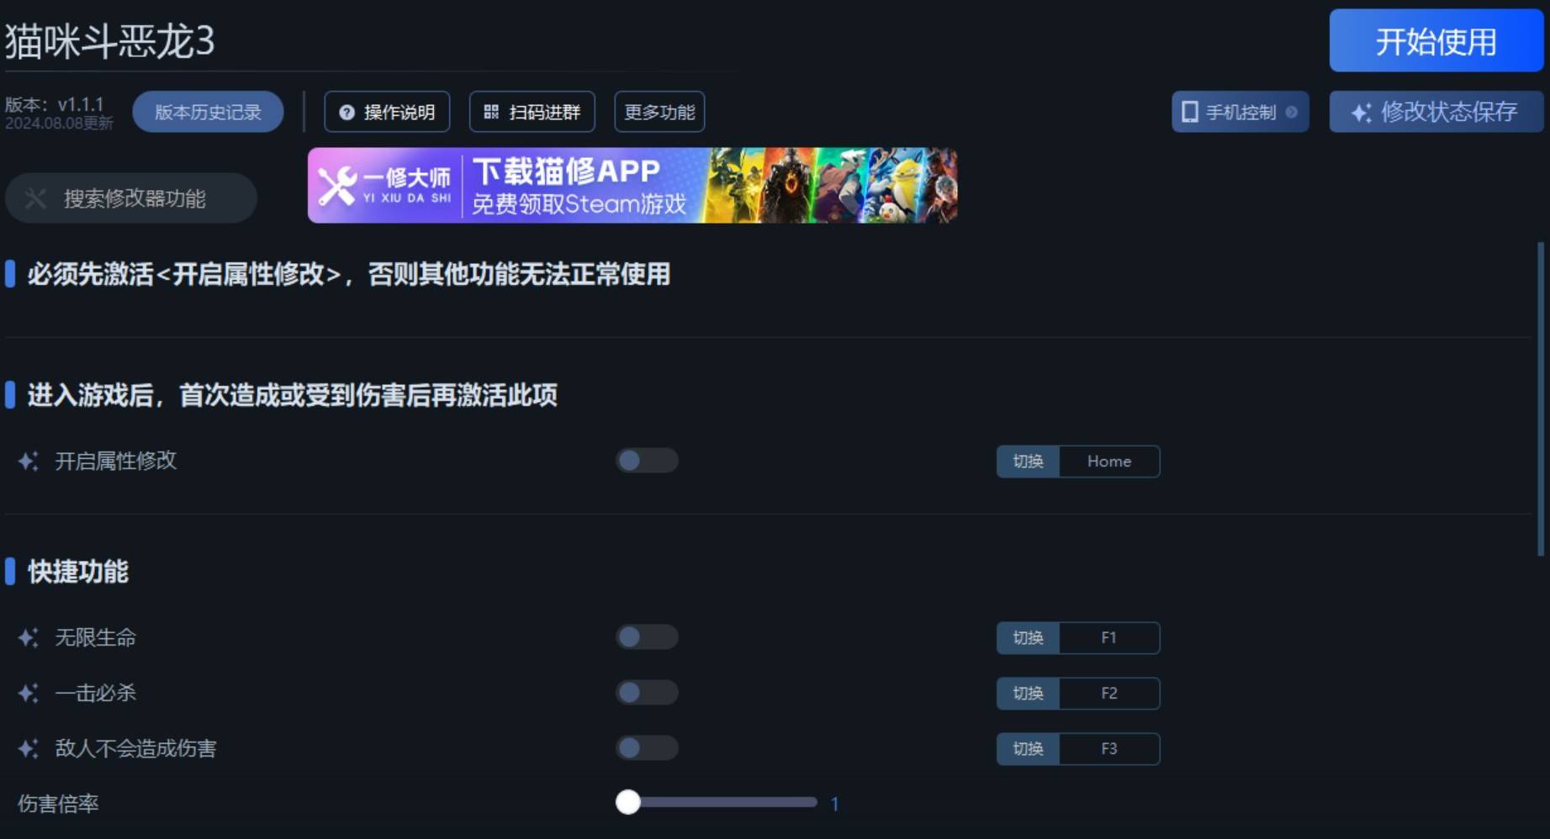Screen dimensions: 1550x839
Task: Click the sparkle icon beside 开启属性修改
Action: [x=28, y=461]
